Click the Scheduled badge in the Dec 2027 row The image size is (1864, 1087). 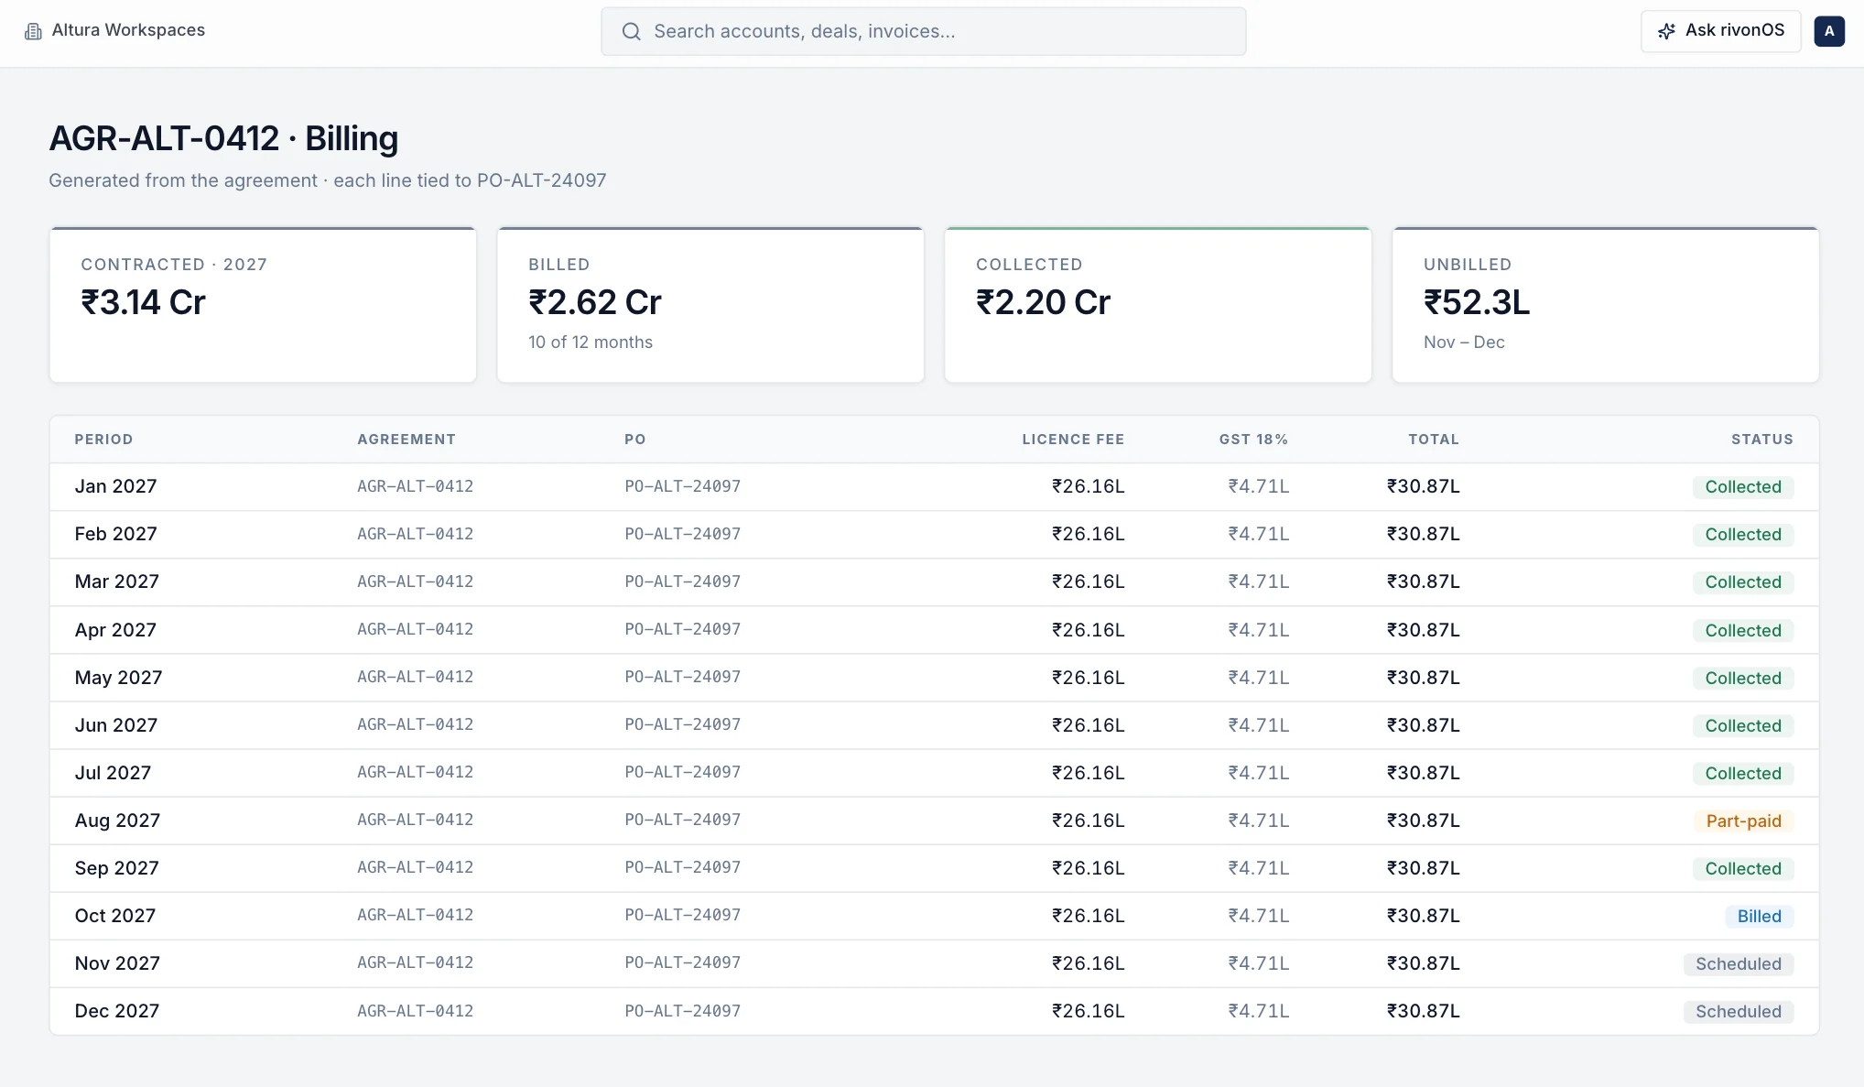[x=1738, y=1012]
